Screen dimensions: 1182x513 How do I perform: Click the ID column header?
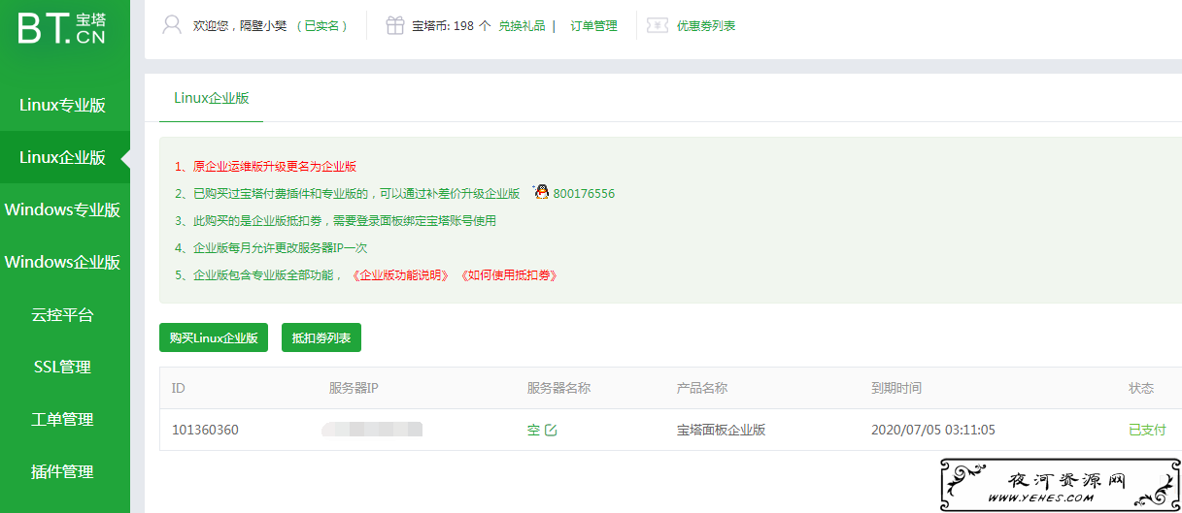point(179,388)
